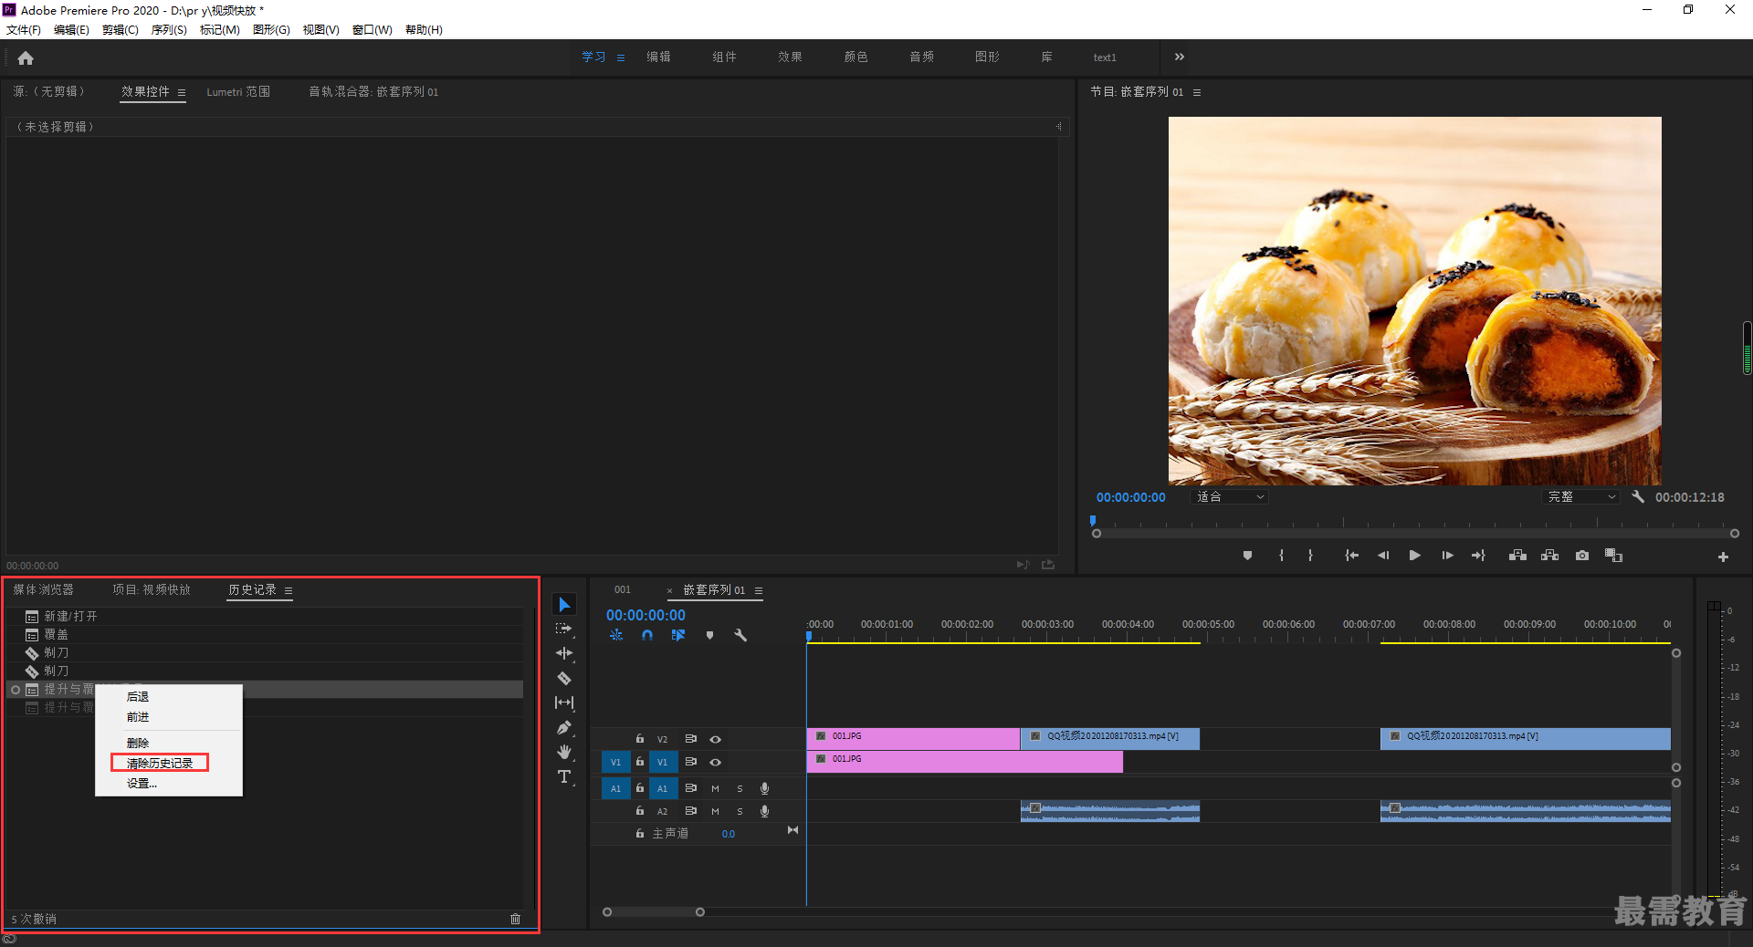Viewport: 1753px width, 947px height.
Task: Choose 后退 from context menu
Action: [x=138, y=697]
